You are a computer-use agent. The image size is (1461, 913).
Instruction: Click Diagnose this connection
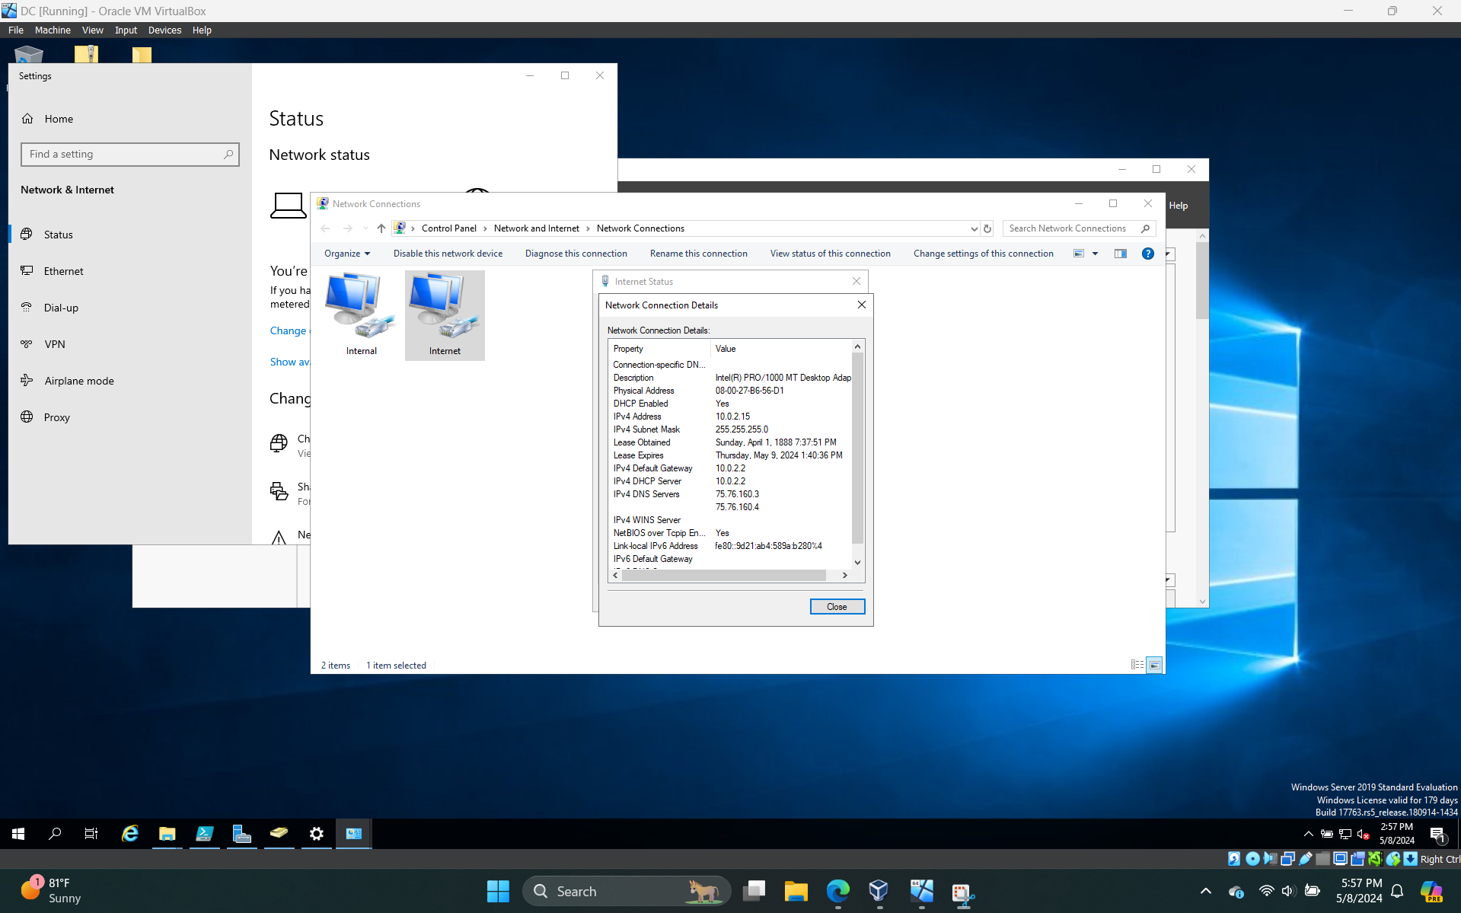coord(576,254)
